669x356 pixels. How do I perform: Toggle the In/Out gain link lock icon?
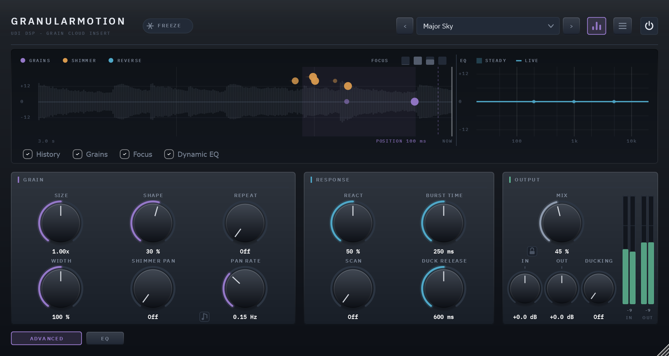click(532, 251)
